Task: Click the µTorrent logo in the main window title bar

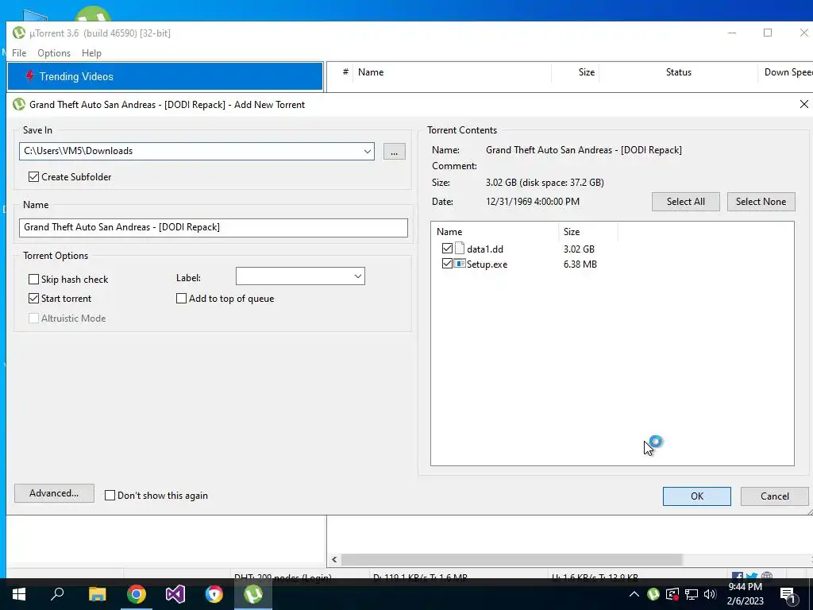Action: [x=19, y=33]
